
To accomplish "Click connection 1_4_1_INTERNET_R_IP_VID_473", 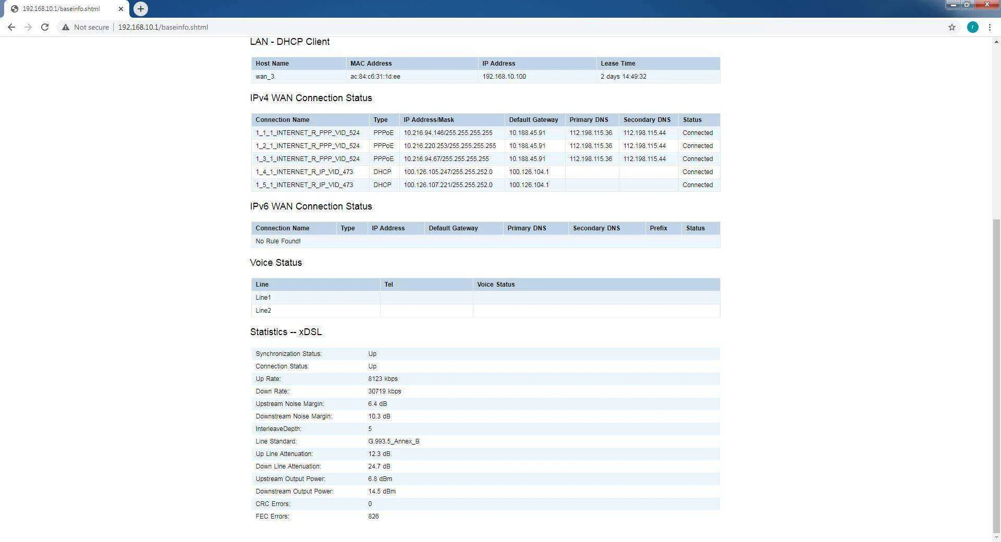I will pyautogui.click(x=304, y=172).
